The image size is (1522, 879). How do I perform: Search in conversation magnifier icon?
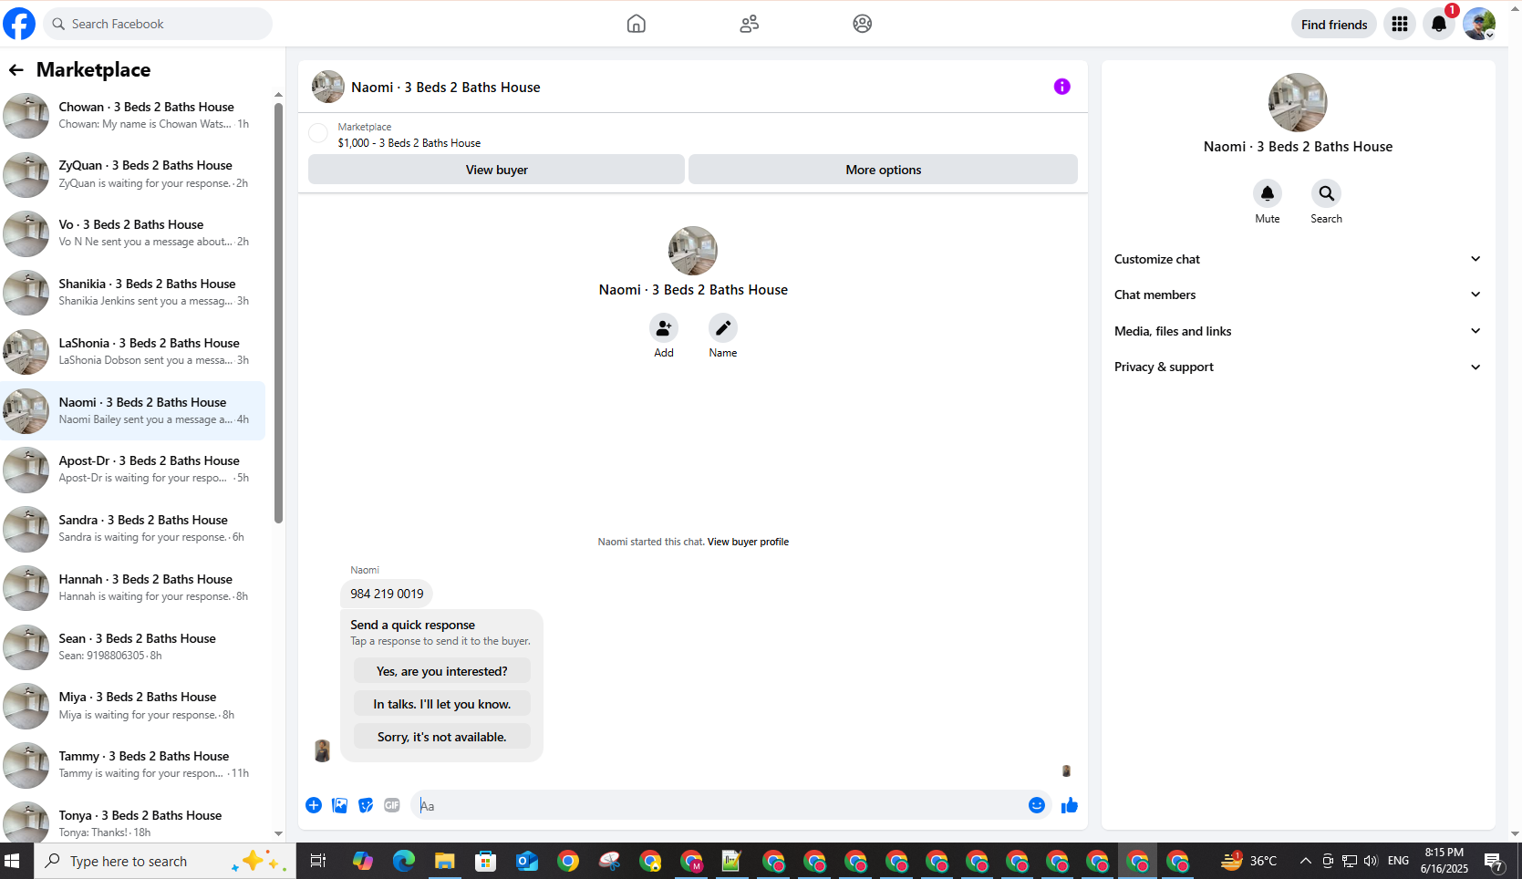[x=1326, y=193]
